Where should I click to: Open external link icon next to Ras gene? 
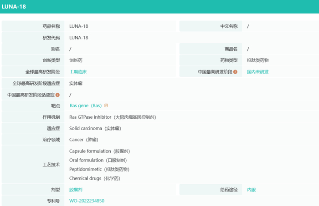[106, 106]
